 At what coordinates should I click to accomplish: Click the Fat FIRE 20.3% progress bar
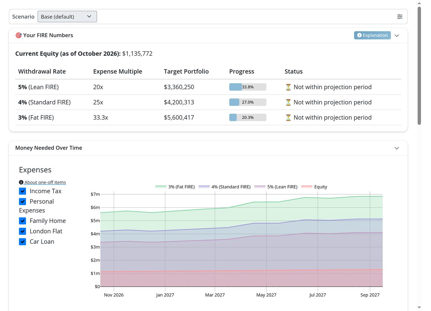[x=248, y=117]
